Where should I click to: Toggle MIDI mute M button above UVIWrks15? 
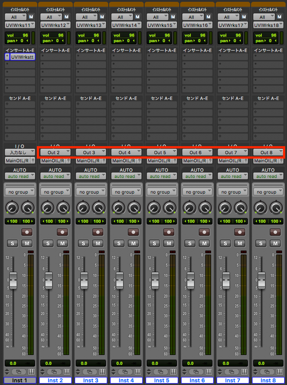click(173, 17)
